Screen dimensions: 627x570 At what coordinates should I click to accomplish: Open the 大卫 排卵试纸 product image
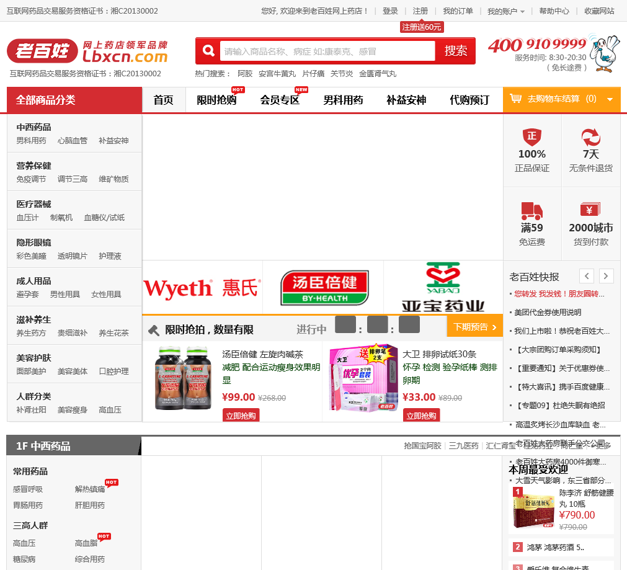tap(363, 378)
